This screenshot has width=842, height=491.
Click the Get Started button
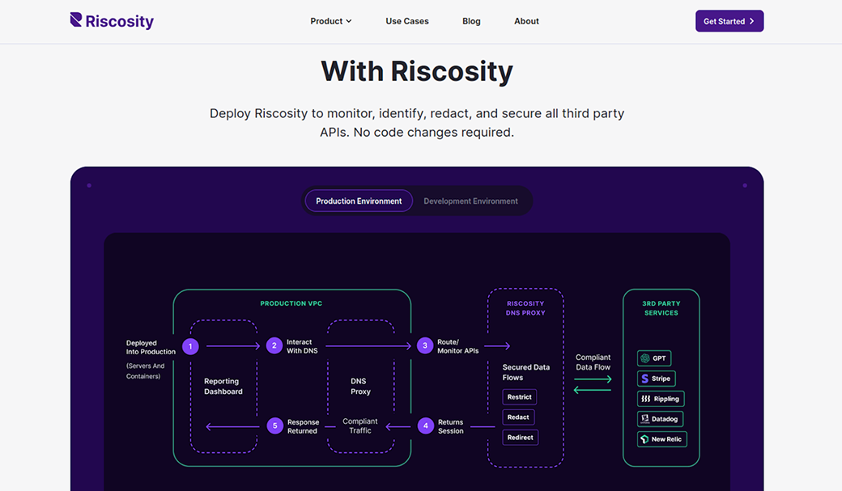coord(729,21)
